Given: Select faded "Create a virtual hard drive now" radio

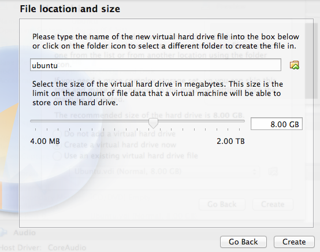Looking at the screenshot, I should click(57, 145).
